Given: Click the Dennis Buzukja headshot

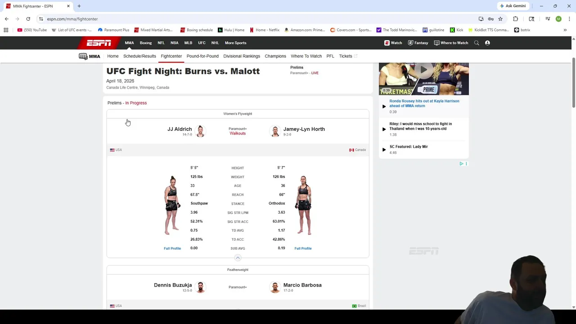Looking at the screenshot, I should click(x=200, y=287).
